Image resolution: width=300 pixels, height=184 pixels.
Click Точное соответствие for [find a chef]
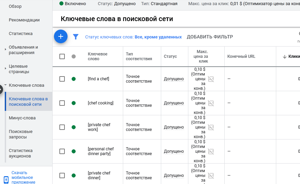tap(139, 79)
